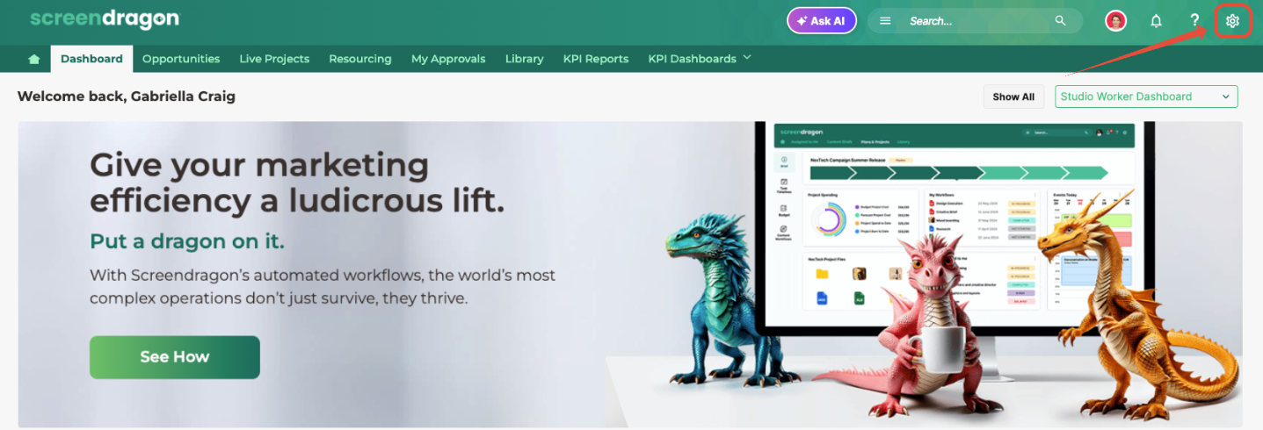Open the hamburger menu in search bar
The height and width of the screenshot is (430, 1263).
(x=885, y=21)
